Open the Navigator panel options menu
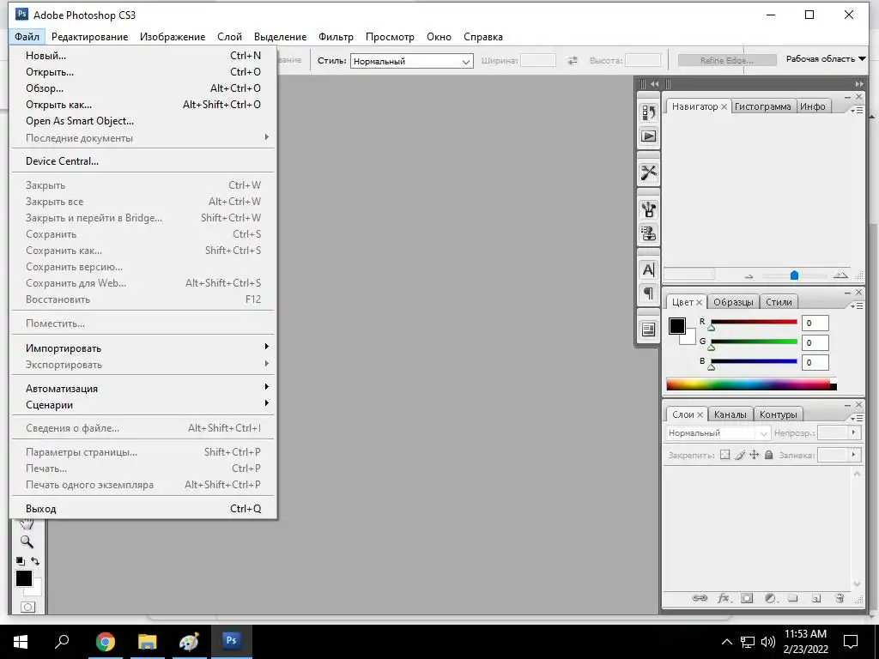The image size is (879, 659). 857,111
